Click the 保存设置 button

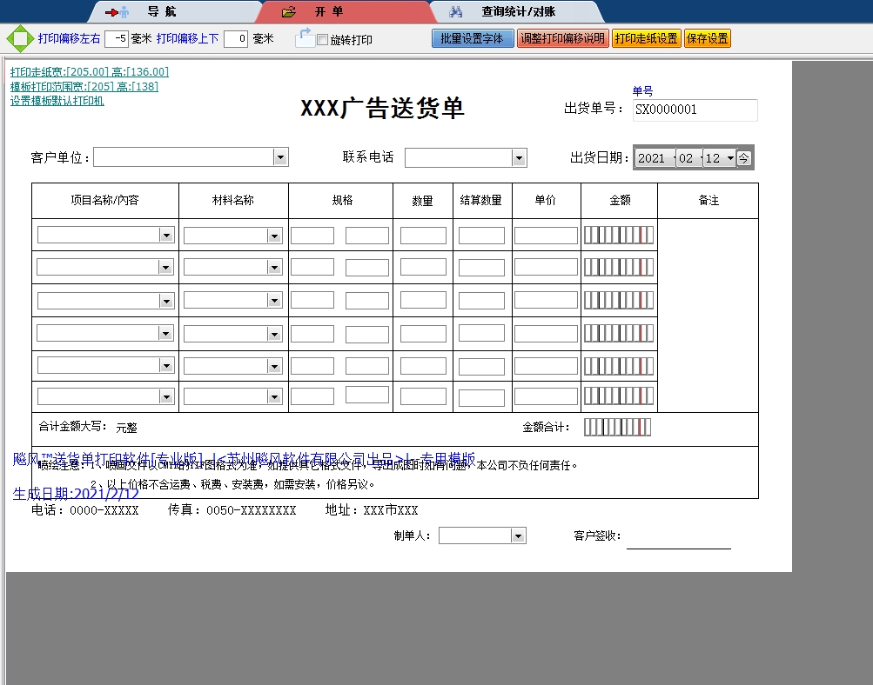[x=707, y=38]
